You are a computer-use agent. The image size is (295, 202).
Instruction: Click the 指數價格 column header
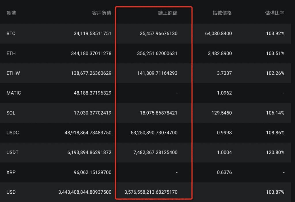coord(222,13)
